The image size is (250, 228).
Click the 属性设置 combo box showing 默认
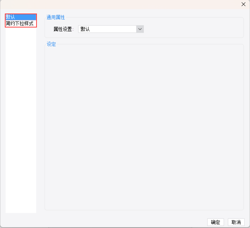(x=111, y=29)
